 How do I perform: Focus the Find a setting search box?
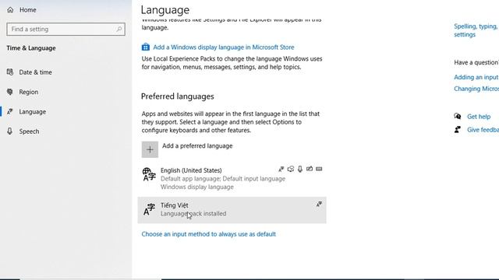[x=65, y=30]
